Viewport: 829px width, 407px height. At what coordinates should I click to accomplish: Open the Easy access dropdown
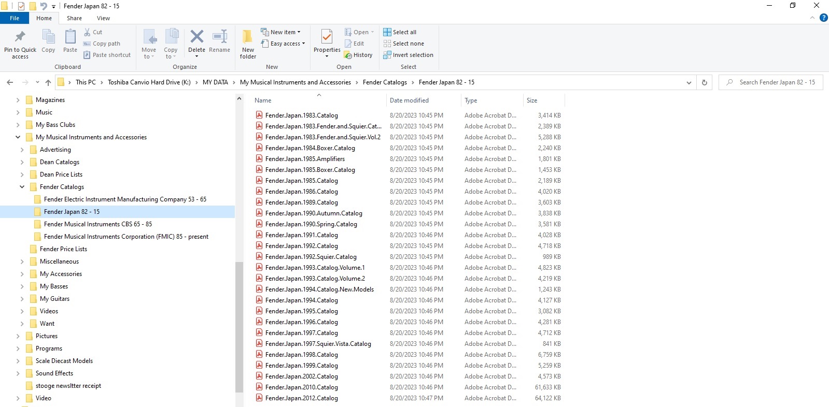coord(283,43)
